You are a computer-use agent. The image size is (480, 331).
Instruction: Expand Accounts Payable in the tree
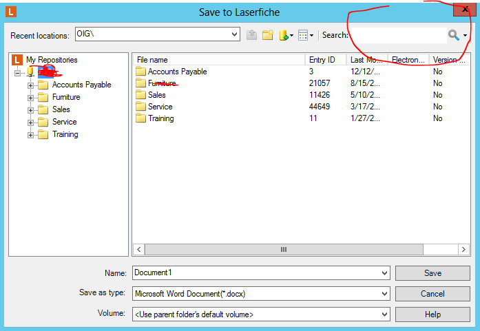pos(30,85)
